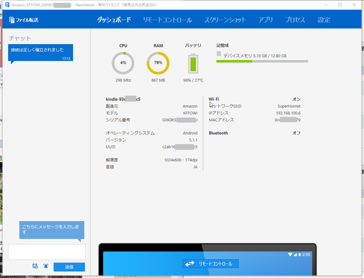Go to the アプリ tab
Image resolution: width=364 pixels, height=278 pixels.
click(x=266, y=20)
